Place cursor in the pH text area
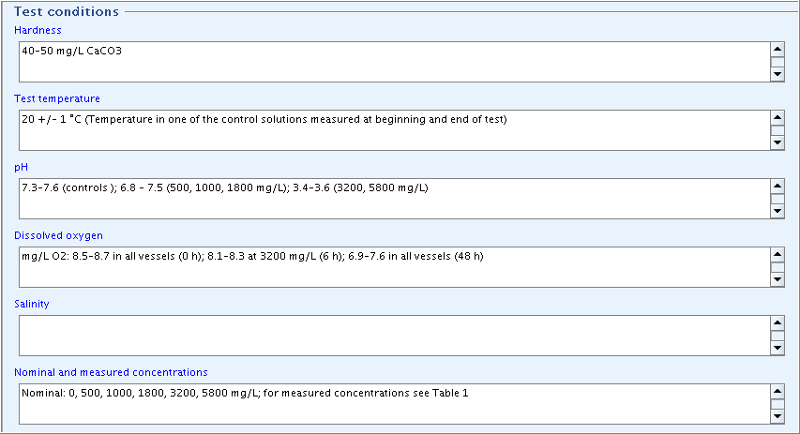This screenshot has height=434, width=800. 395,199
